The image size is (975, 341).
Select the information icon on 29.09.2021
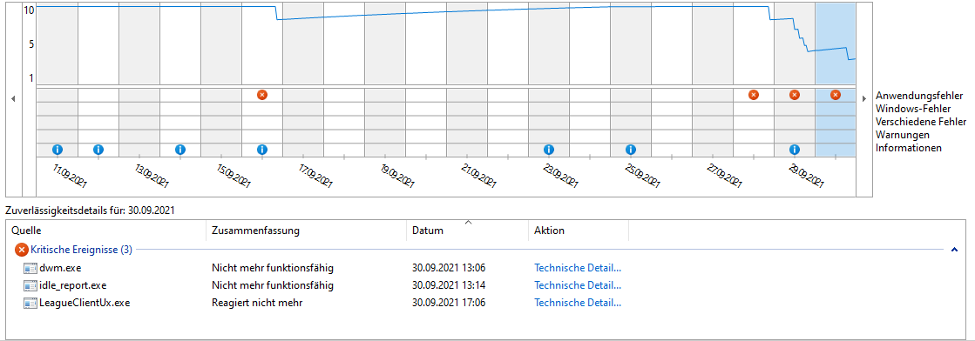click(x=794, y=149)
